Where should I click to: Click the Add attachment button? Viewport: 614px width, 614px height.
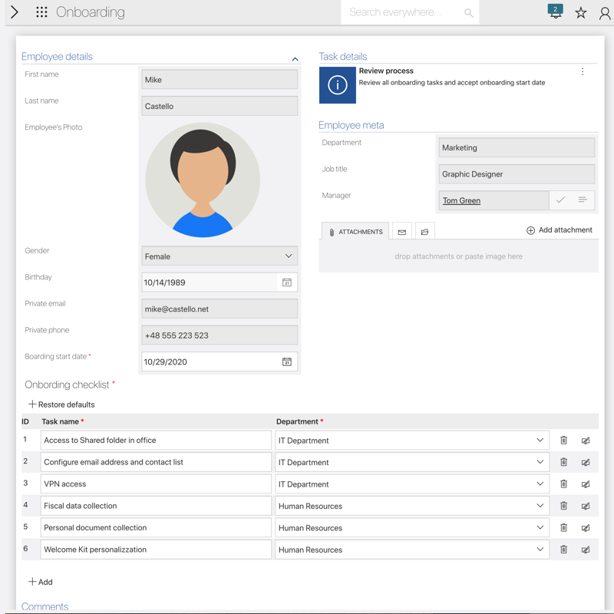[x=559, y=230]
